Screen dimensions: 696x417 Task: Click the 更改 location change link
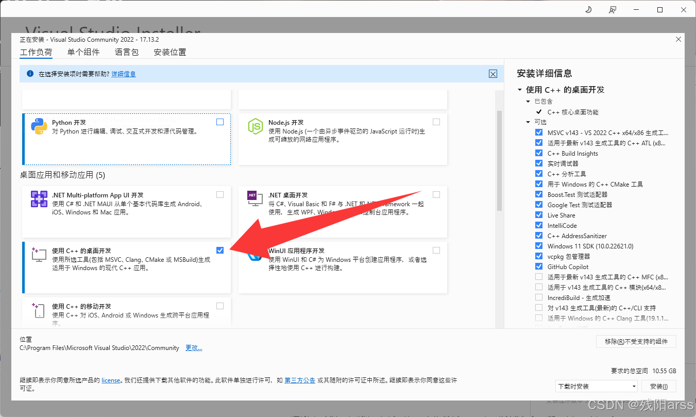coord(194,348)
